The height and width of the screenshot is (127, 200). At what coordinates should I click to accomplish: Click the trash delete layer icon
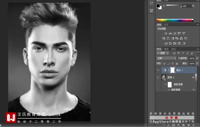pyautogui.click(x=193, y=125)
